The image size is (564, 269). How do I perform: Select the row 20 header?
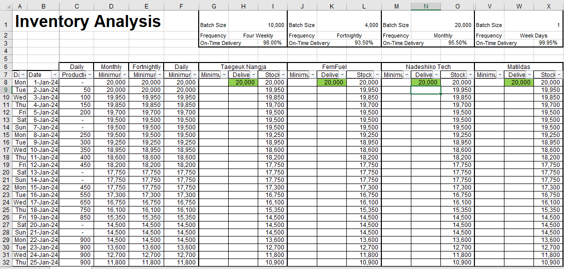tap(6, 172)
